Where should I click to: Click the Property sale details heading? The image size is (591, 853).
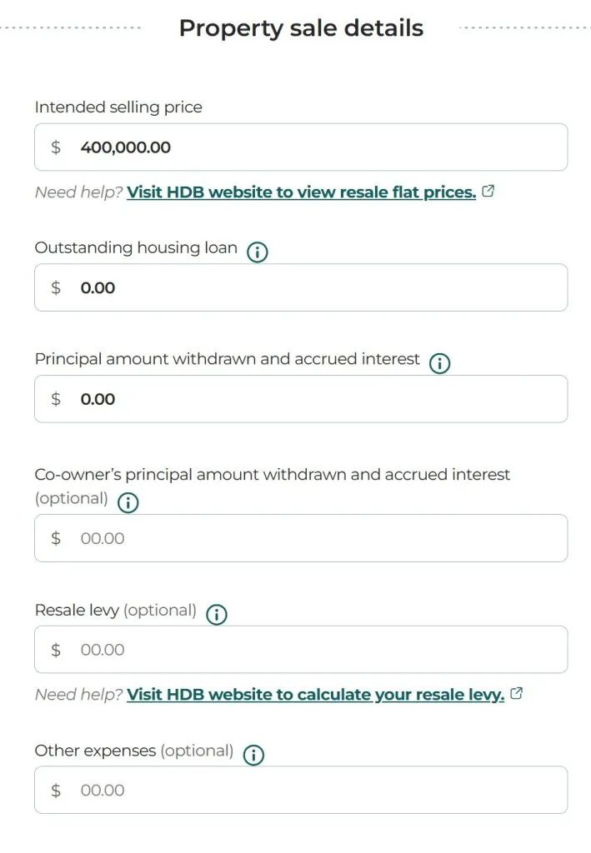301,27
